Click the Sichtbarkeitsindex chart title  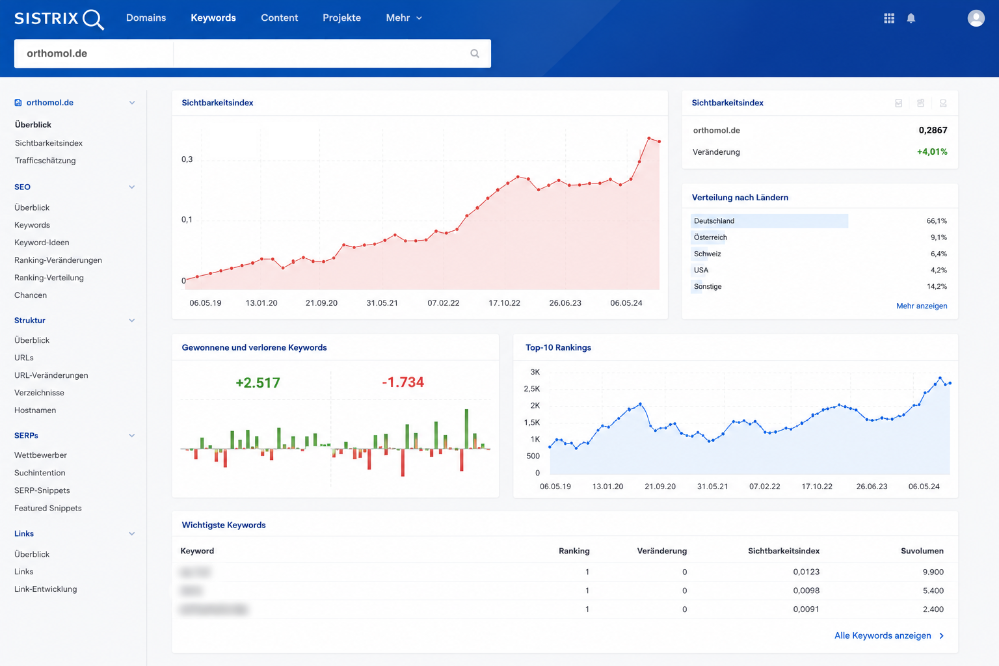(x=217, y=103)
